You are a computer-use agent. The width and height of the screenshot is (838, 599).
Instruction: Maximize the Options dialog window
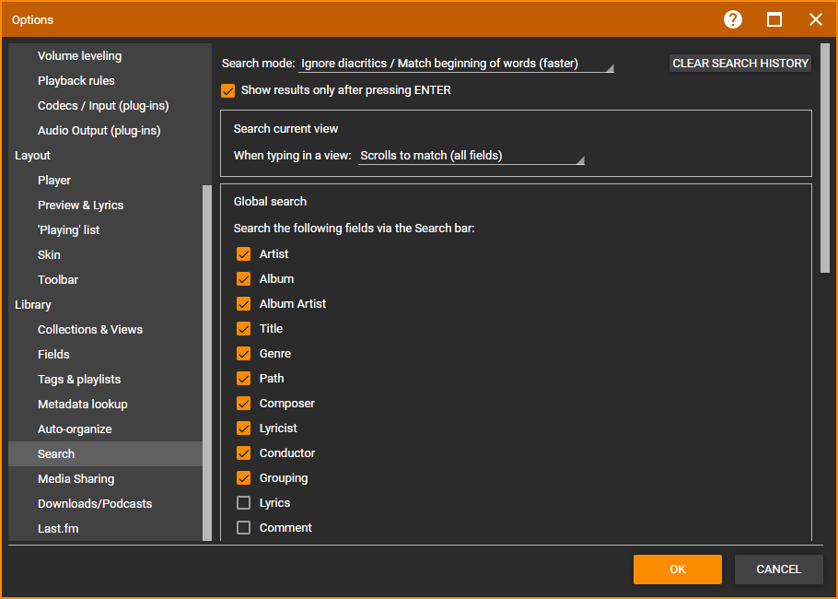click(x=774, y=19)
